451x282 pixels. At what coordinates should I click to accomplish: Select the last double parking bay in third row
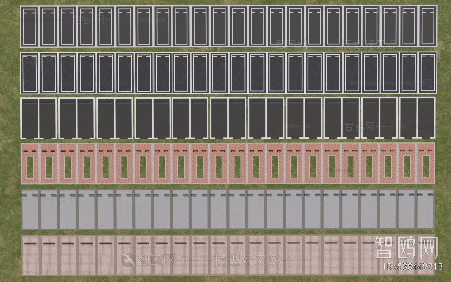coord(417,118)
